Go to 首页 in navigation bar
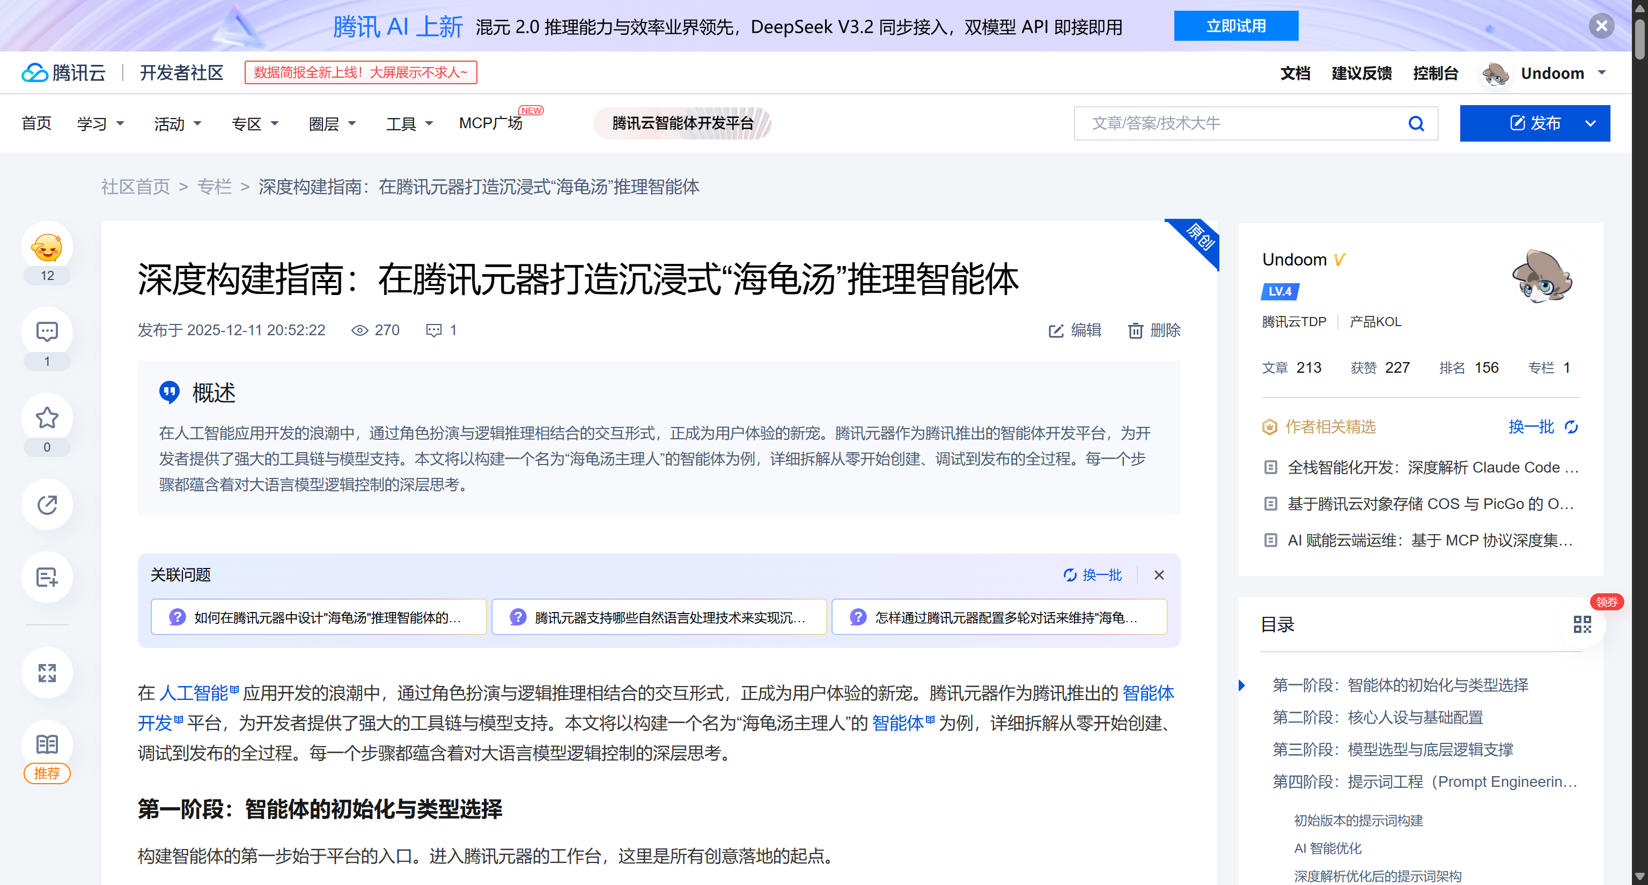 [x=36, y=123]
